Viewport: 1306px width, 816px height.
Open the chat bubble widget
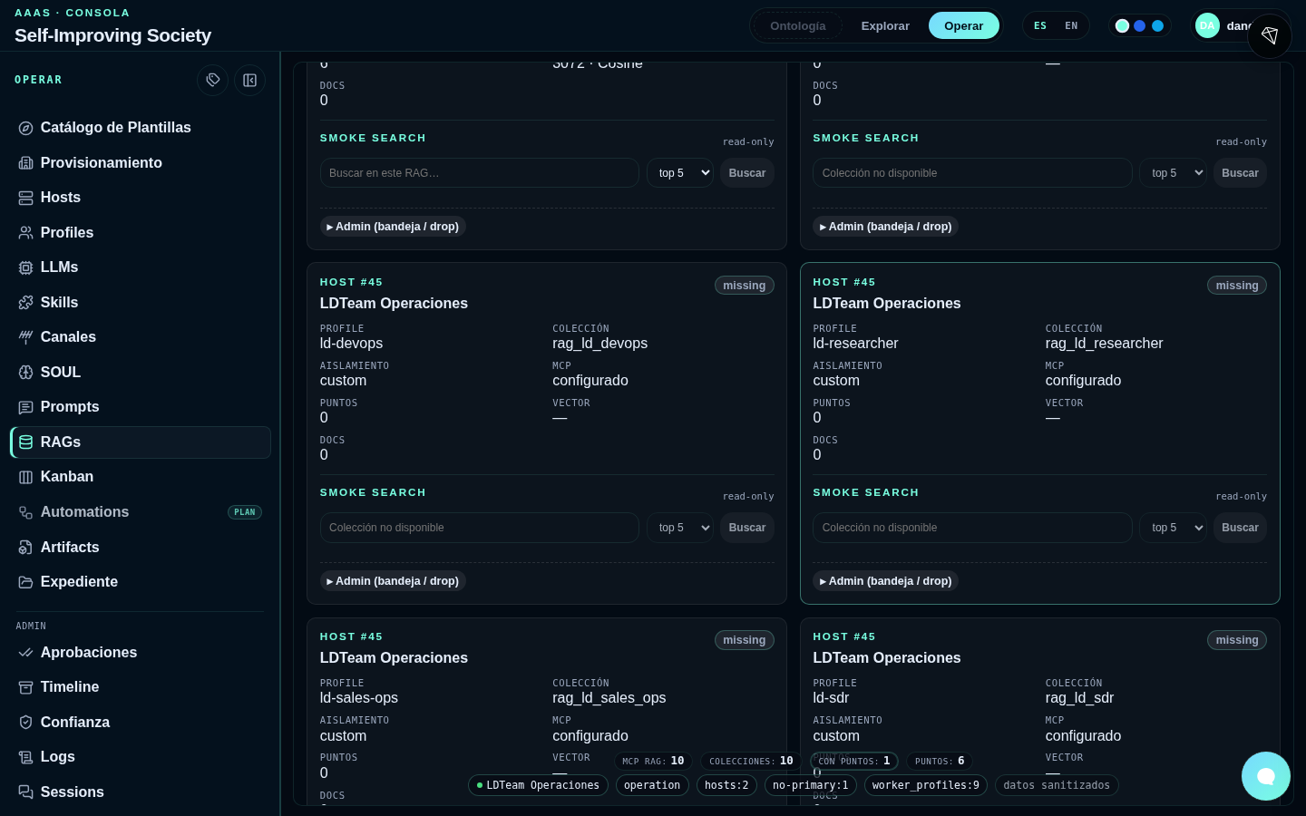click(1266, 776)
